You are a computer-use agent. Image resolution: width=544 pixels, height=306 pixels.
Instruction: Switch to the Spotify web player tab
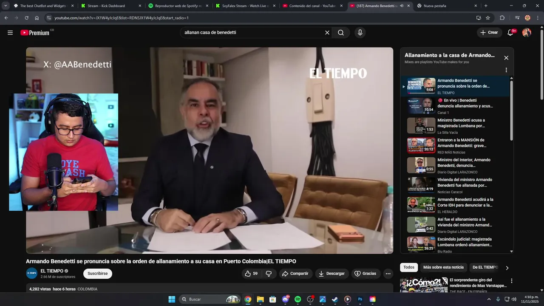178,6
